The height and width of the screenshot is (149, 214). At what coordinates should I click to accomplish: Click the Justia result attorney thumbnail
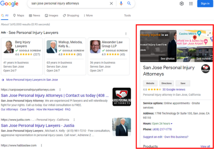click(x=122, y=127)
